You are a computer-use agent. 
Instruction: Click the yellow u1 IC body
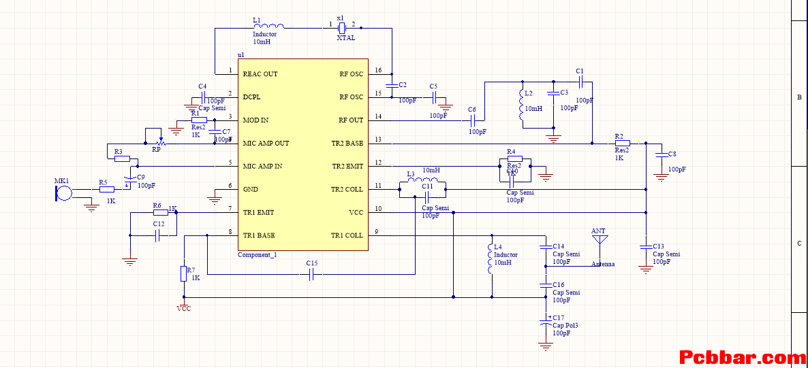coord(303,154)
